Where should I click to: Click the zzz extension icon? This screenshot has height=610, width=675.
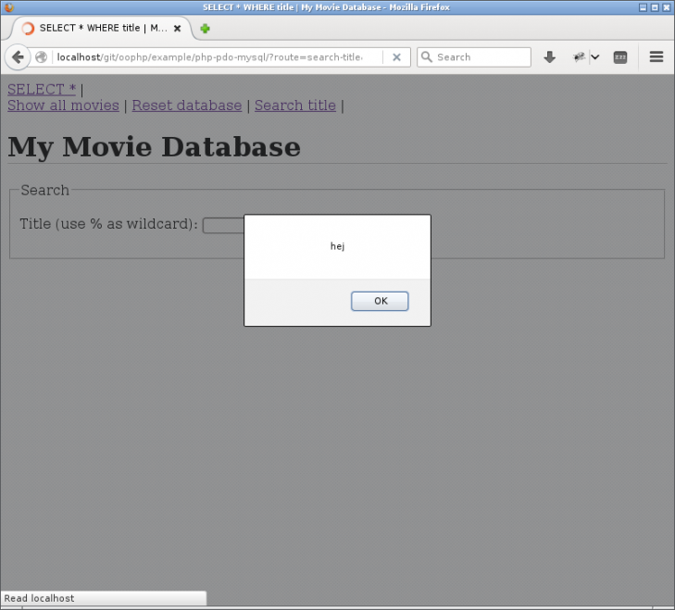click(x=619, y=57)
